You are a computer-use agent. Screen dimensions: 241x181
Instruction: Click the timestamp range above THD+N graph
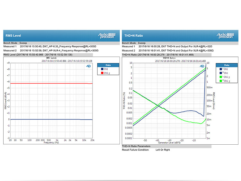click(x=180, y=61)
